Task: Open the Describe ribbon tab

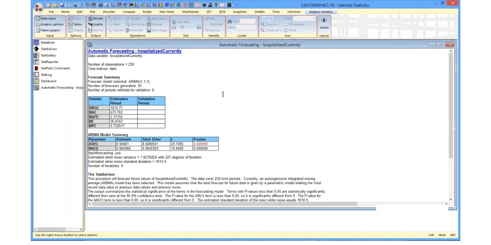Action: point(109,12)
